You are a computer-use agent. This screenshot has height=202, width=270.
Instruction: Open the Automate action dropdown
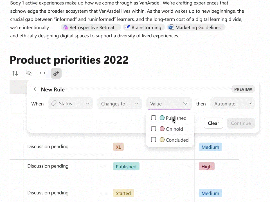click(x=233, y=104)
